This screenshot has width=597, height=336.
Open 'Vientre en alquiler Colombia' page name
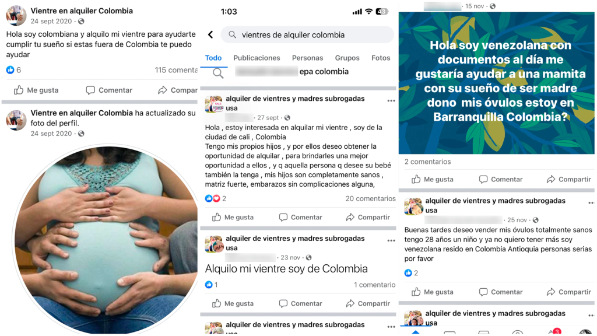tap(82, 10)
